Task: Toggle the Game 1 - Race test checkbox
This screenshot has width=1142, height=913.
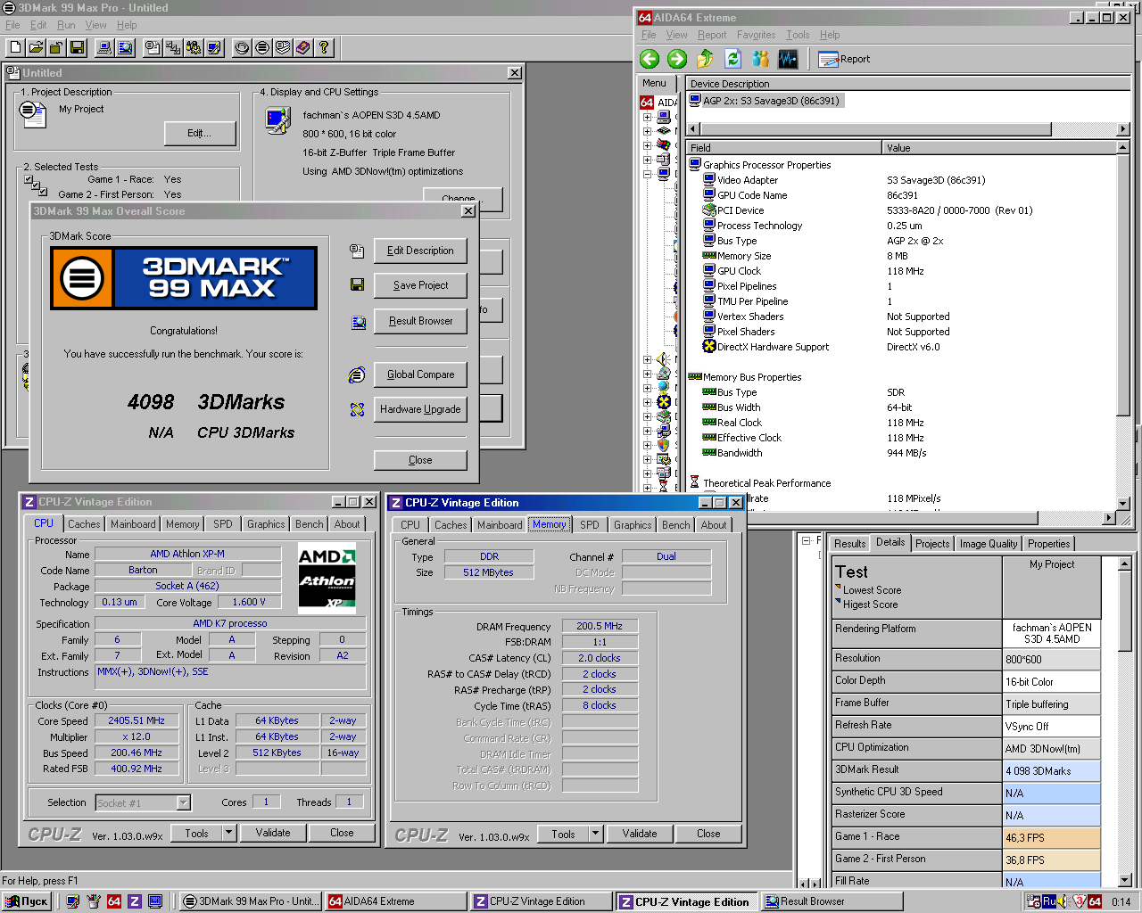Action: 29,179
